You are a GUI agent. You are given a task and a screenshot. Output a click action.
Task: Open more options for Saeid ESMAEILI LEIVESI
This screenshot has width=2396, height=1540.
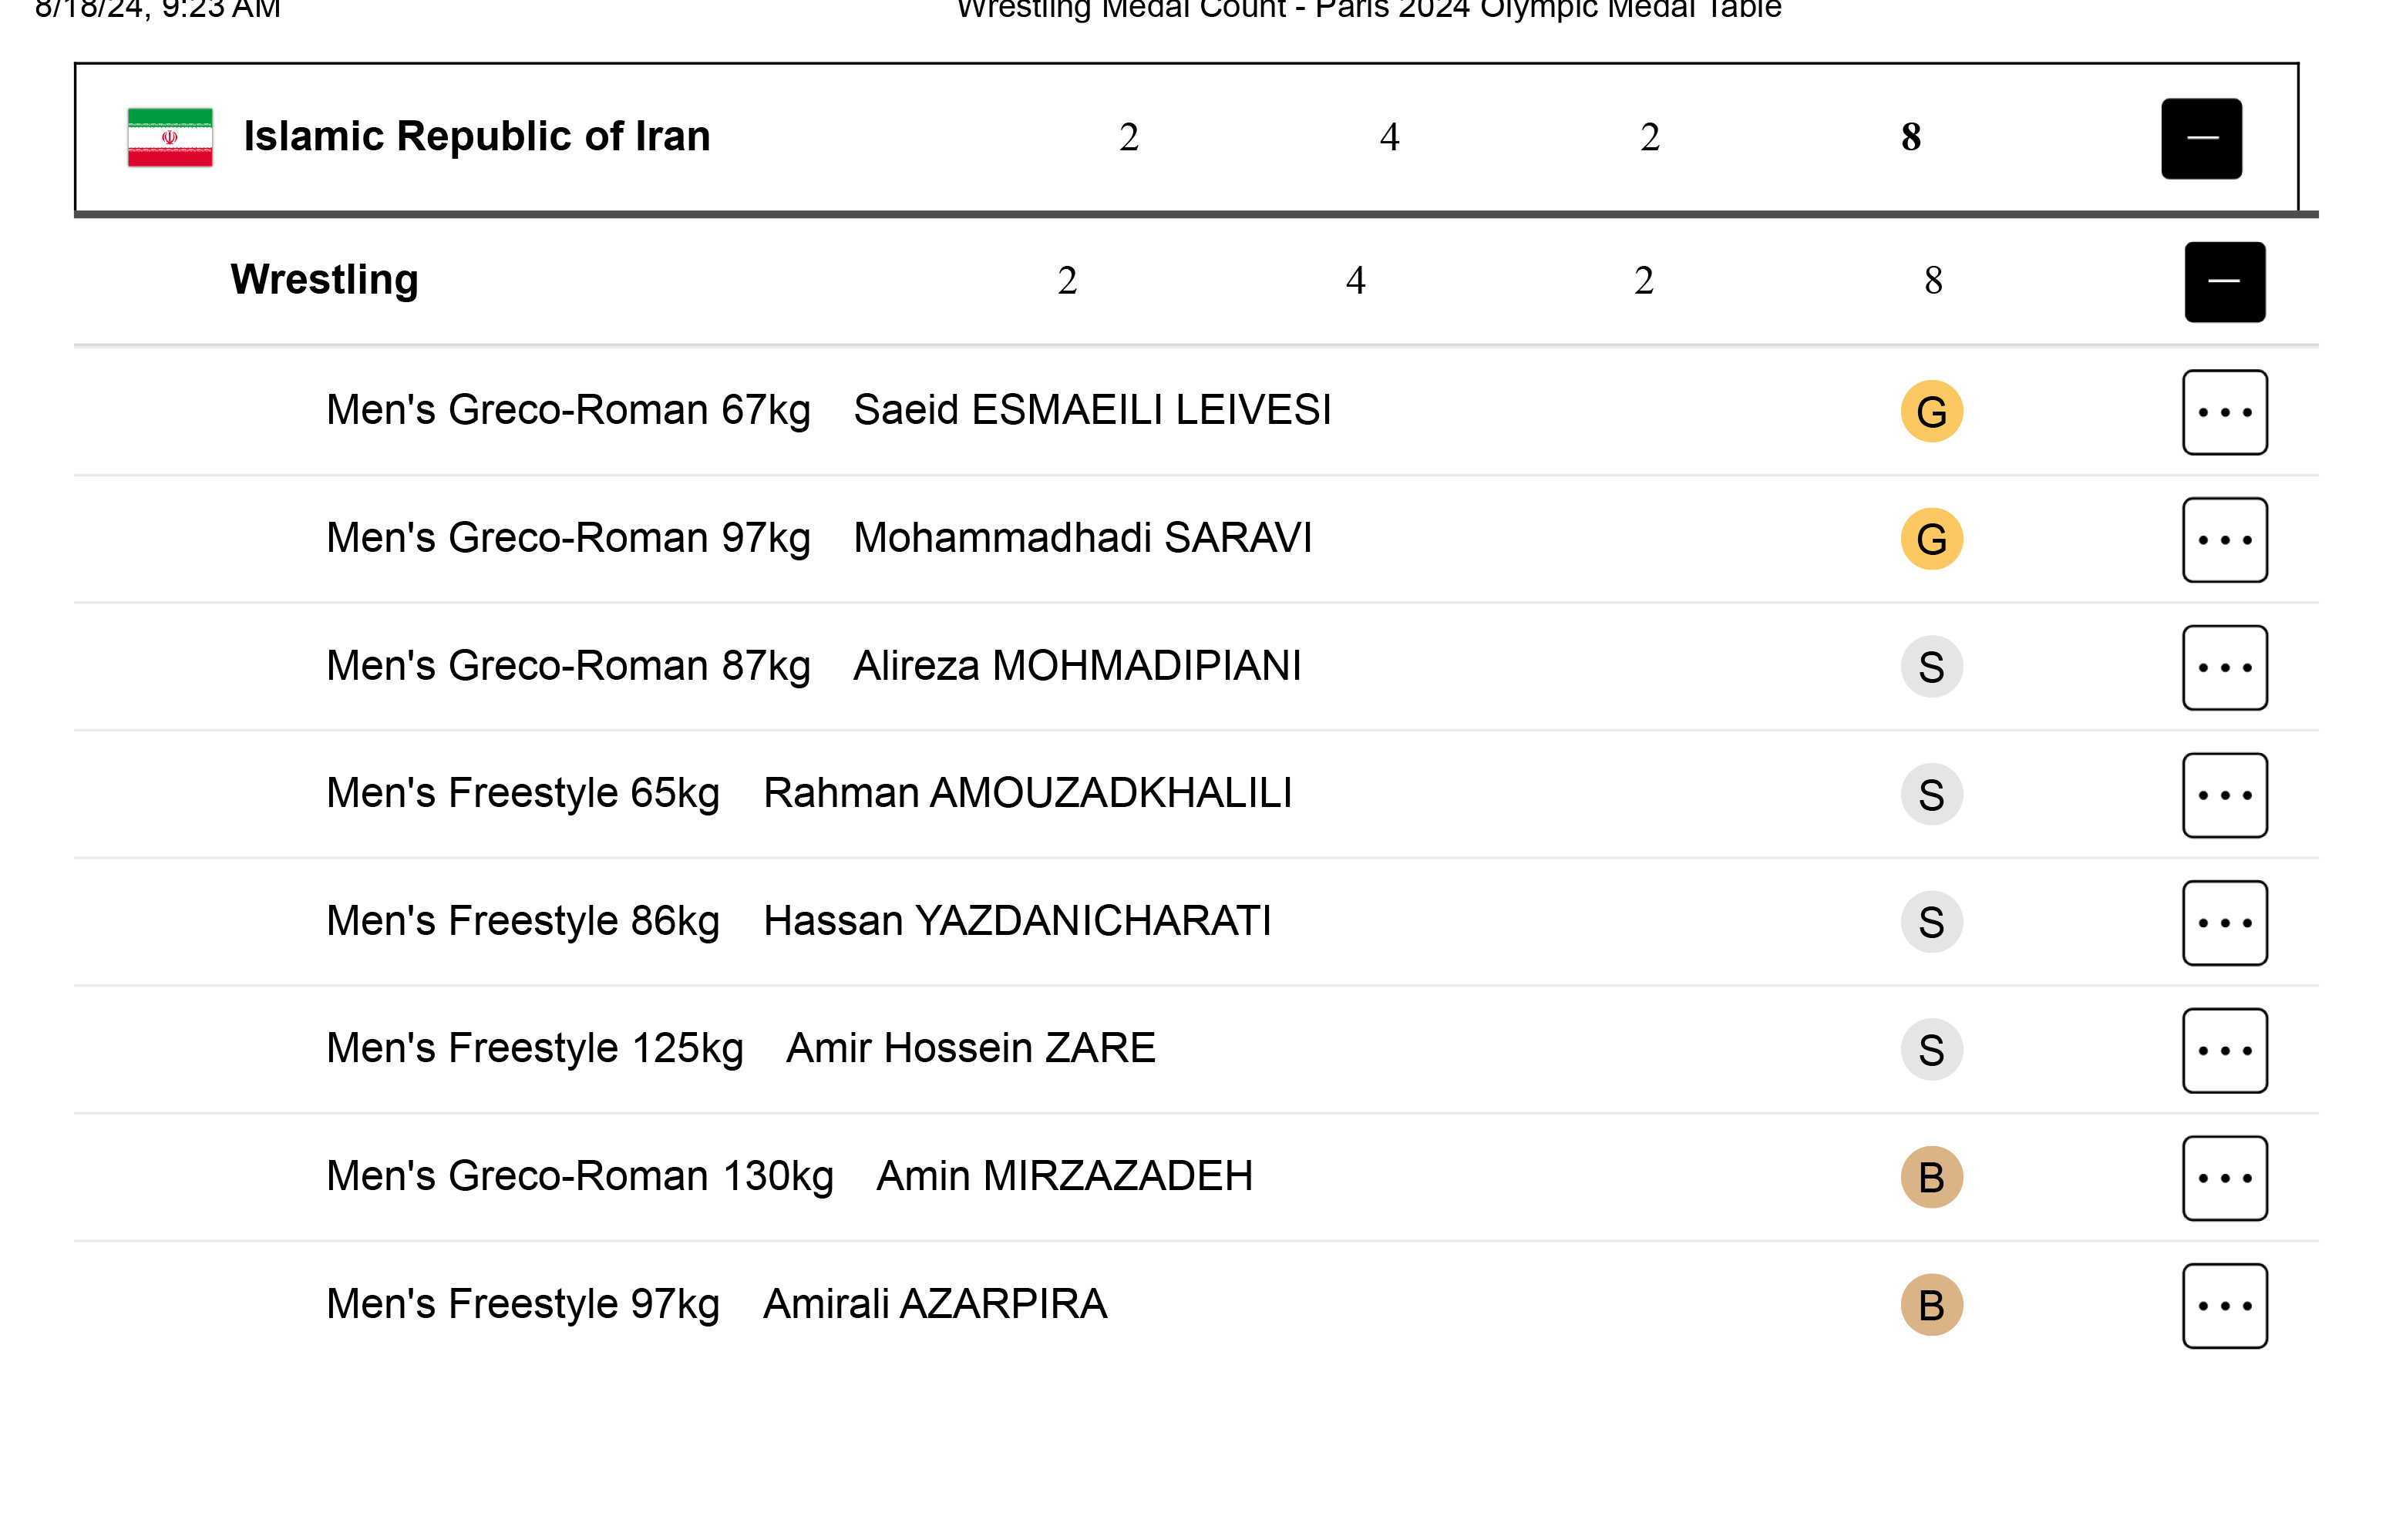click(x=2224, y=411)
